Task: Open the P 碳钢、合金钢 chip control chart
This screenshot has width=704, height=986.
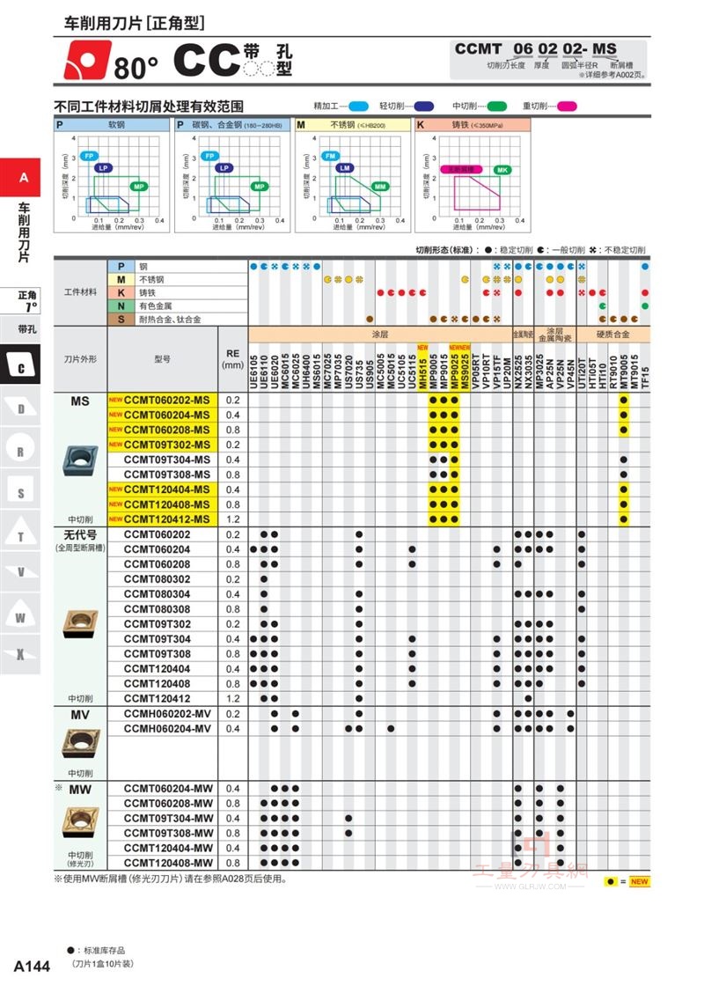Action: click(x=232, y=175)
